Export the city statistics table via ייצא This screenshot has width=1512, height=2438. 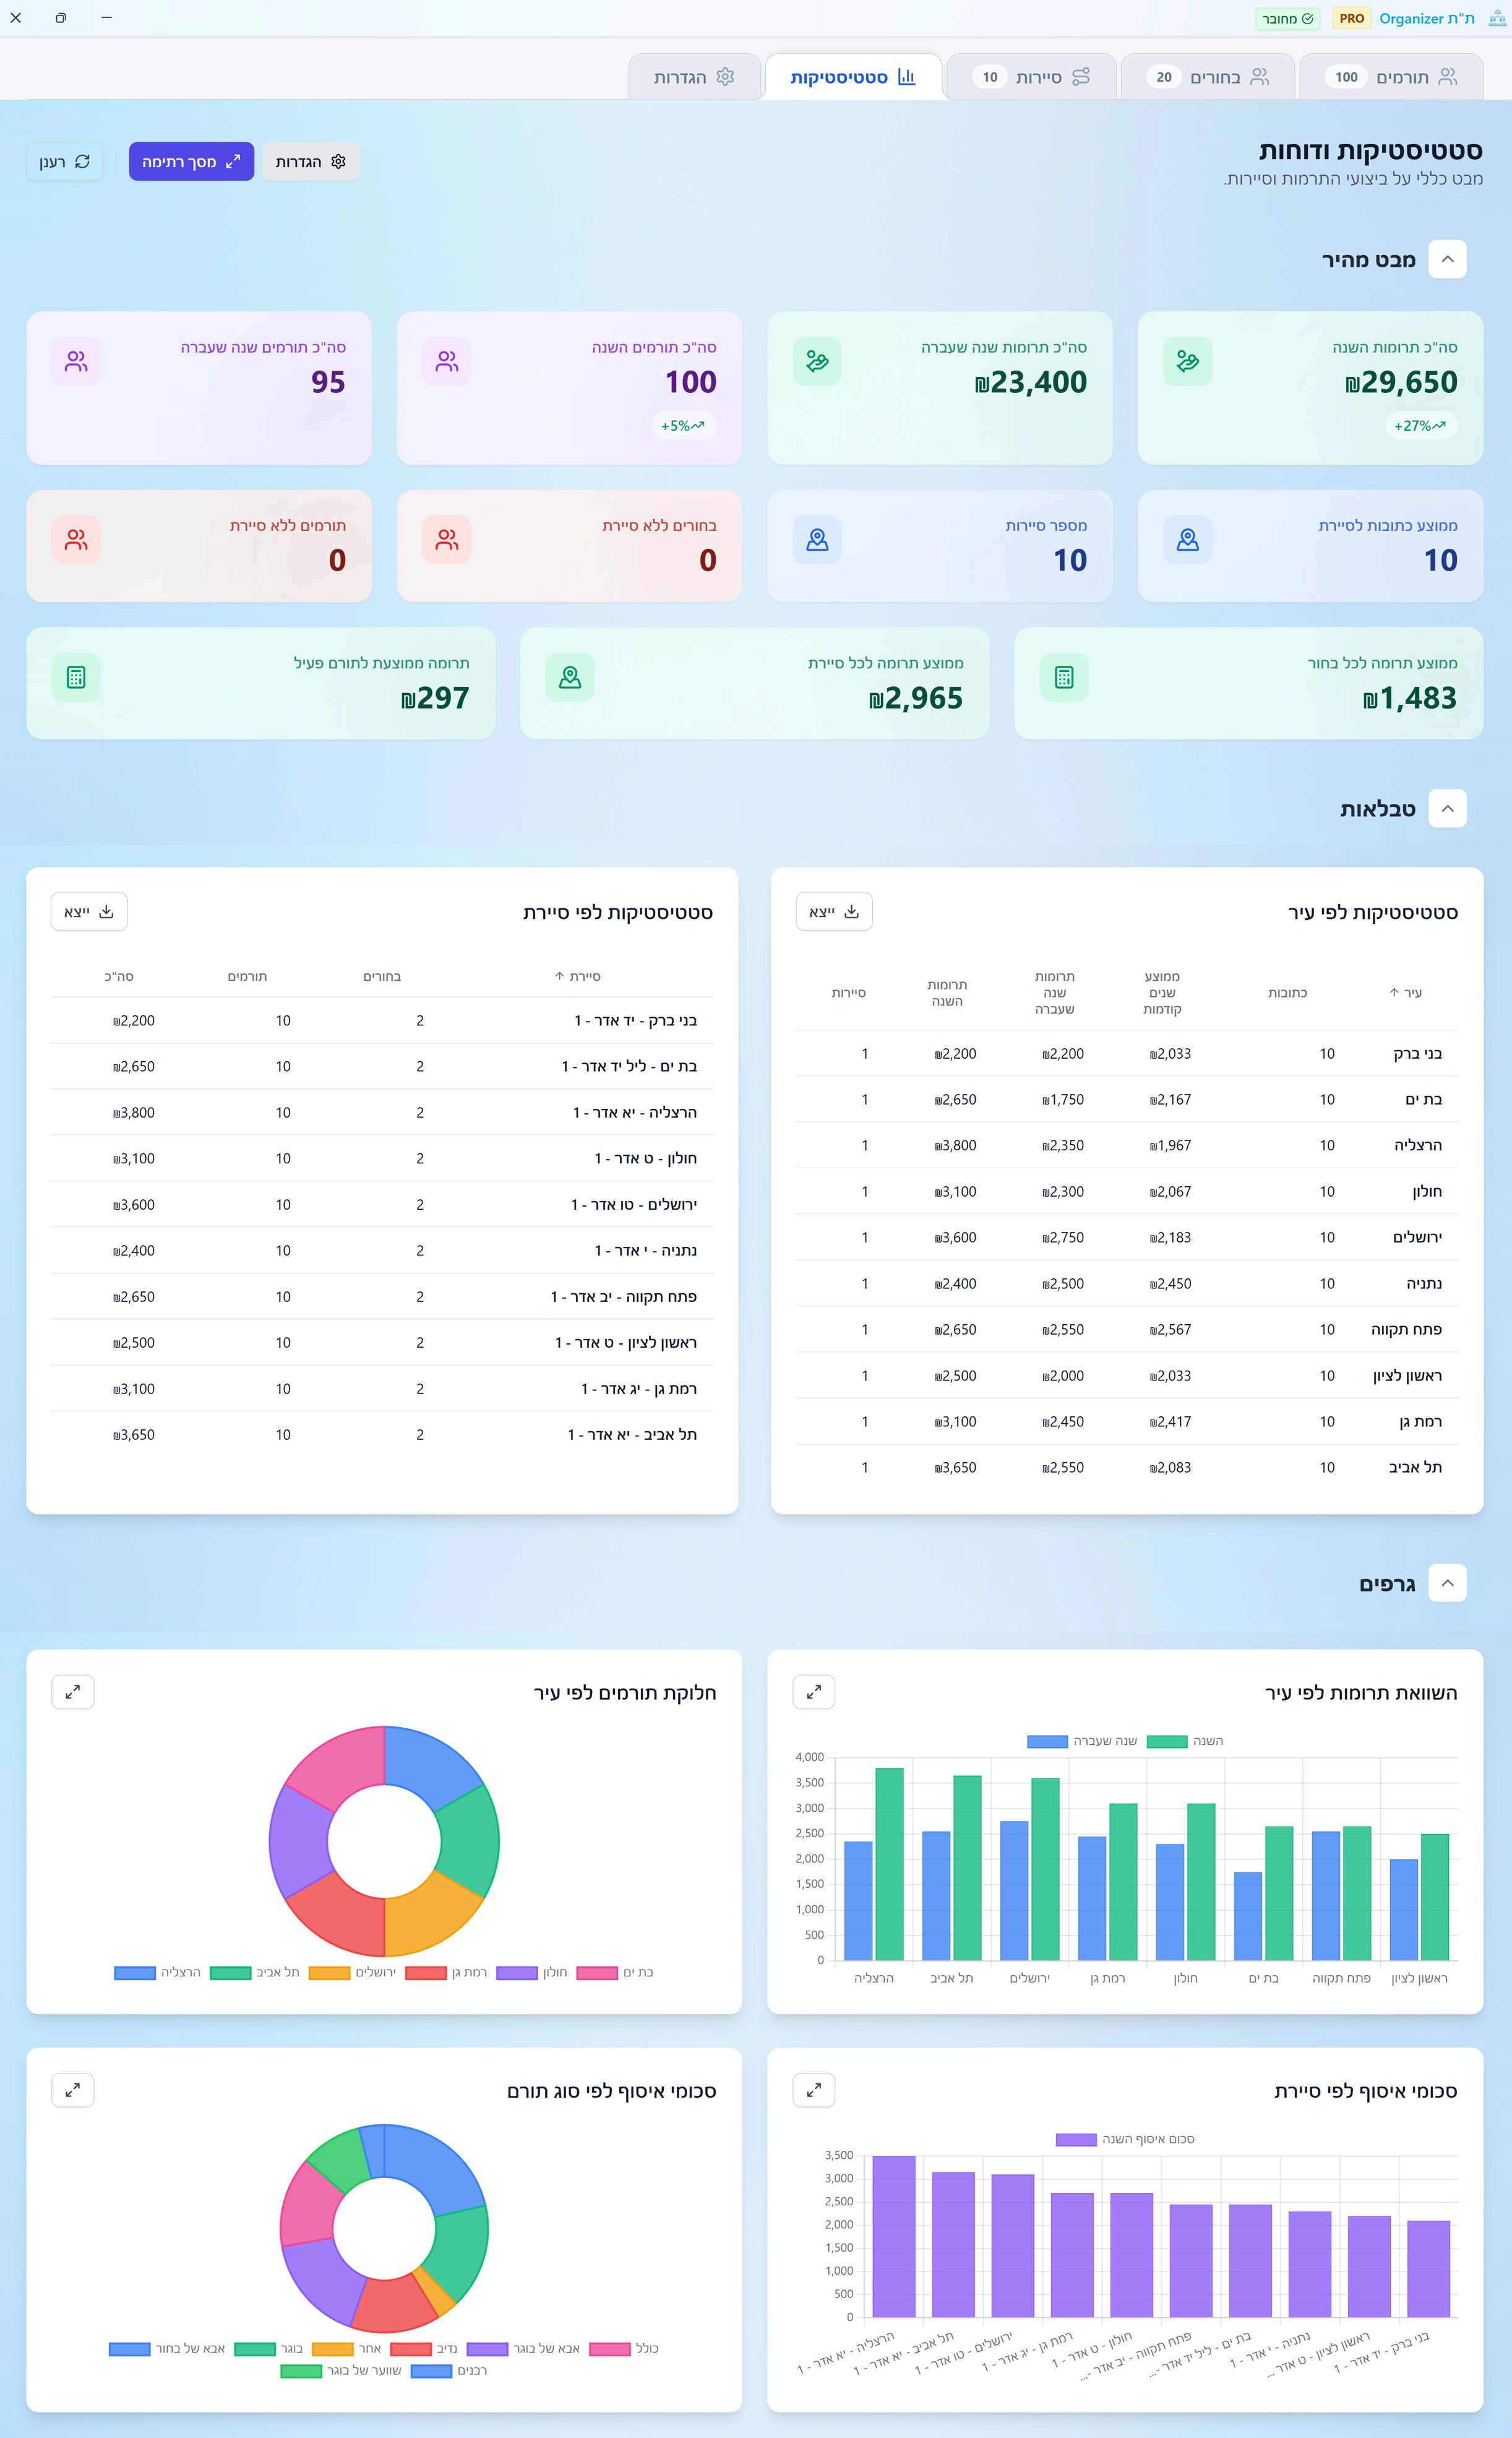coord(834,912)
